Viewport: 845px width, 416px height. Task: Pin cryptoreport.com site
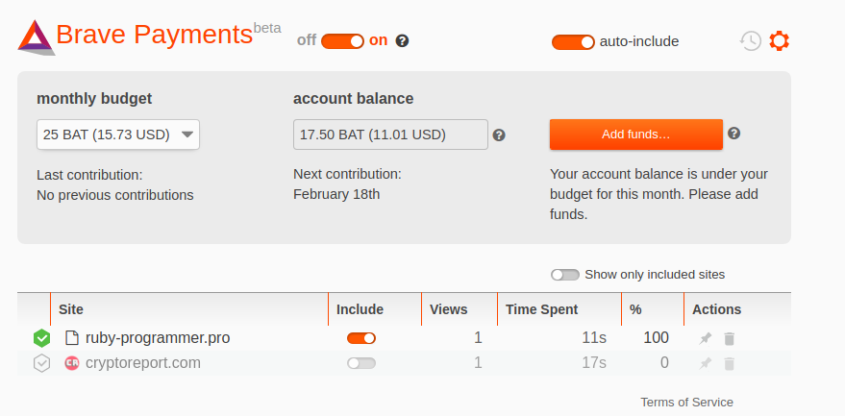pos(705,364)
